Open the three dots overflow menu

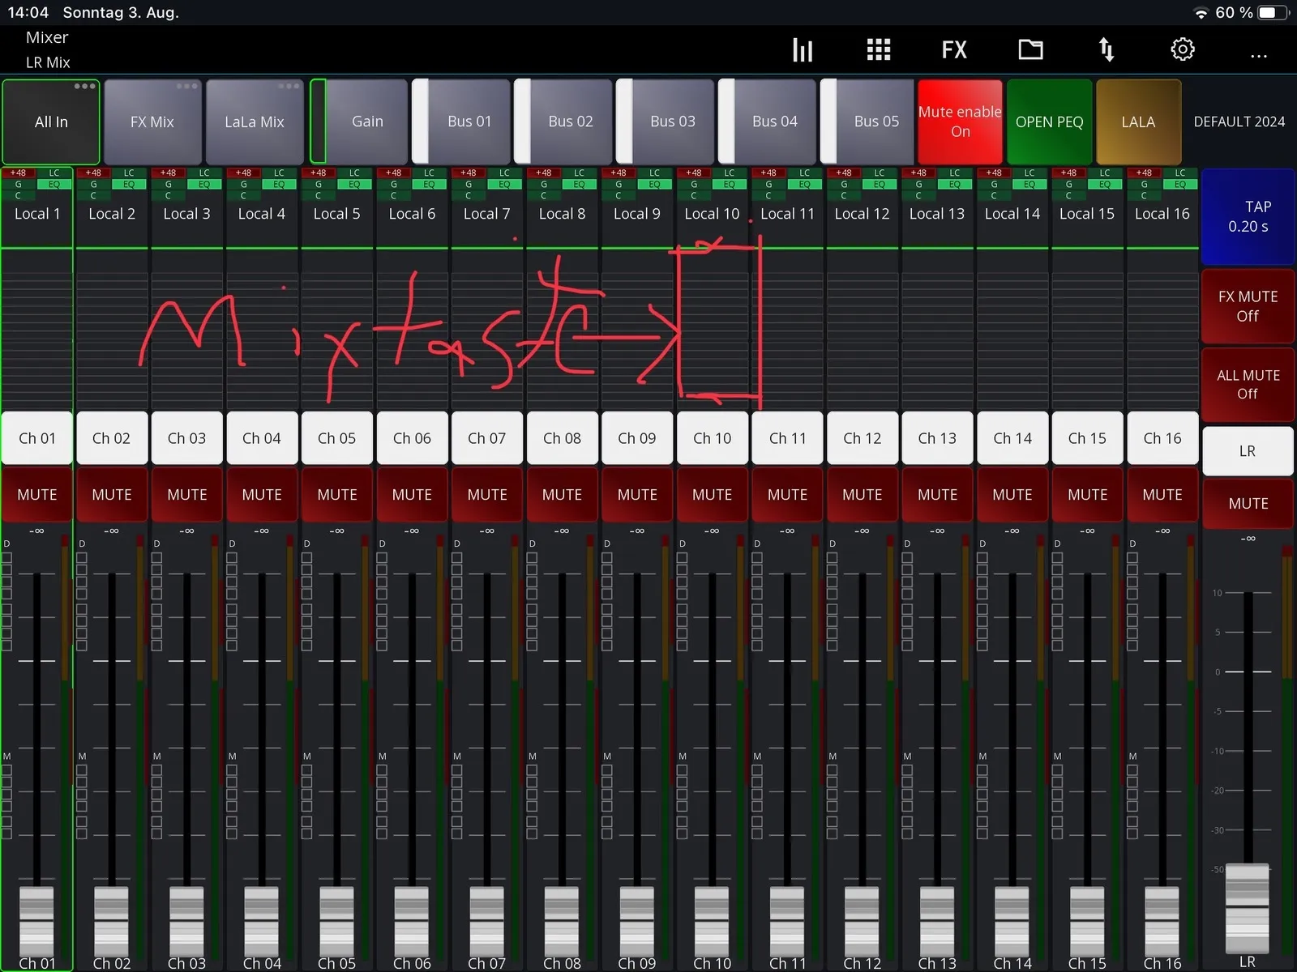click(x=1259, y=57)
